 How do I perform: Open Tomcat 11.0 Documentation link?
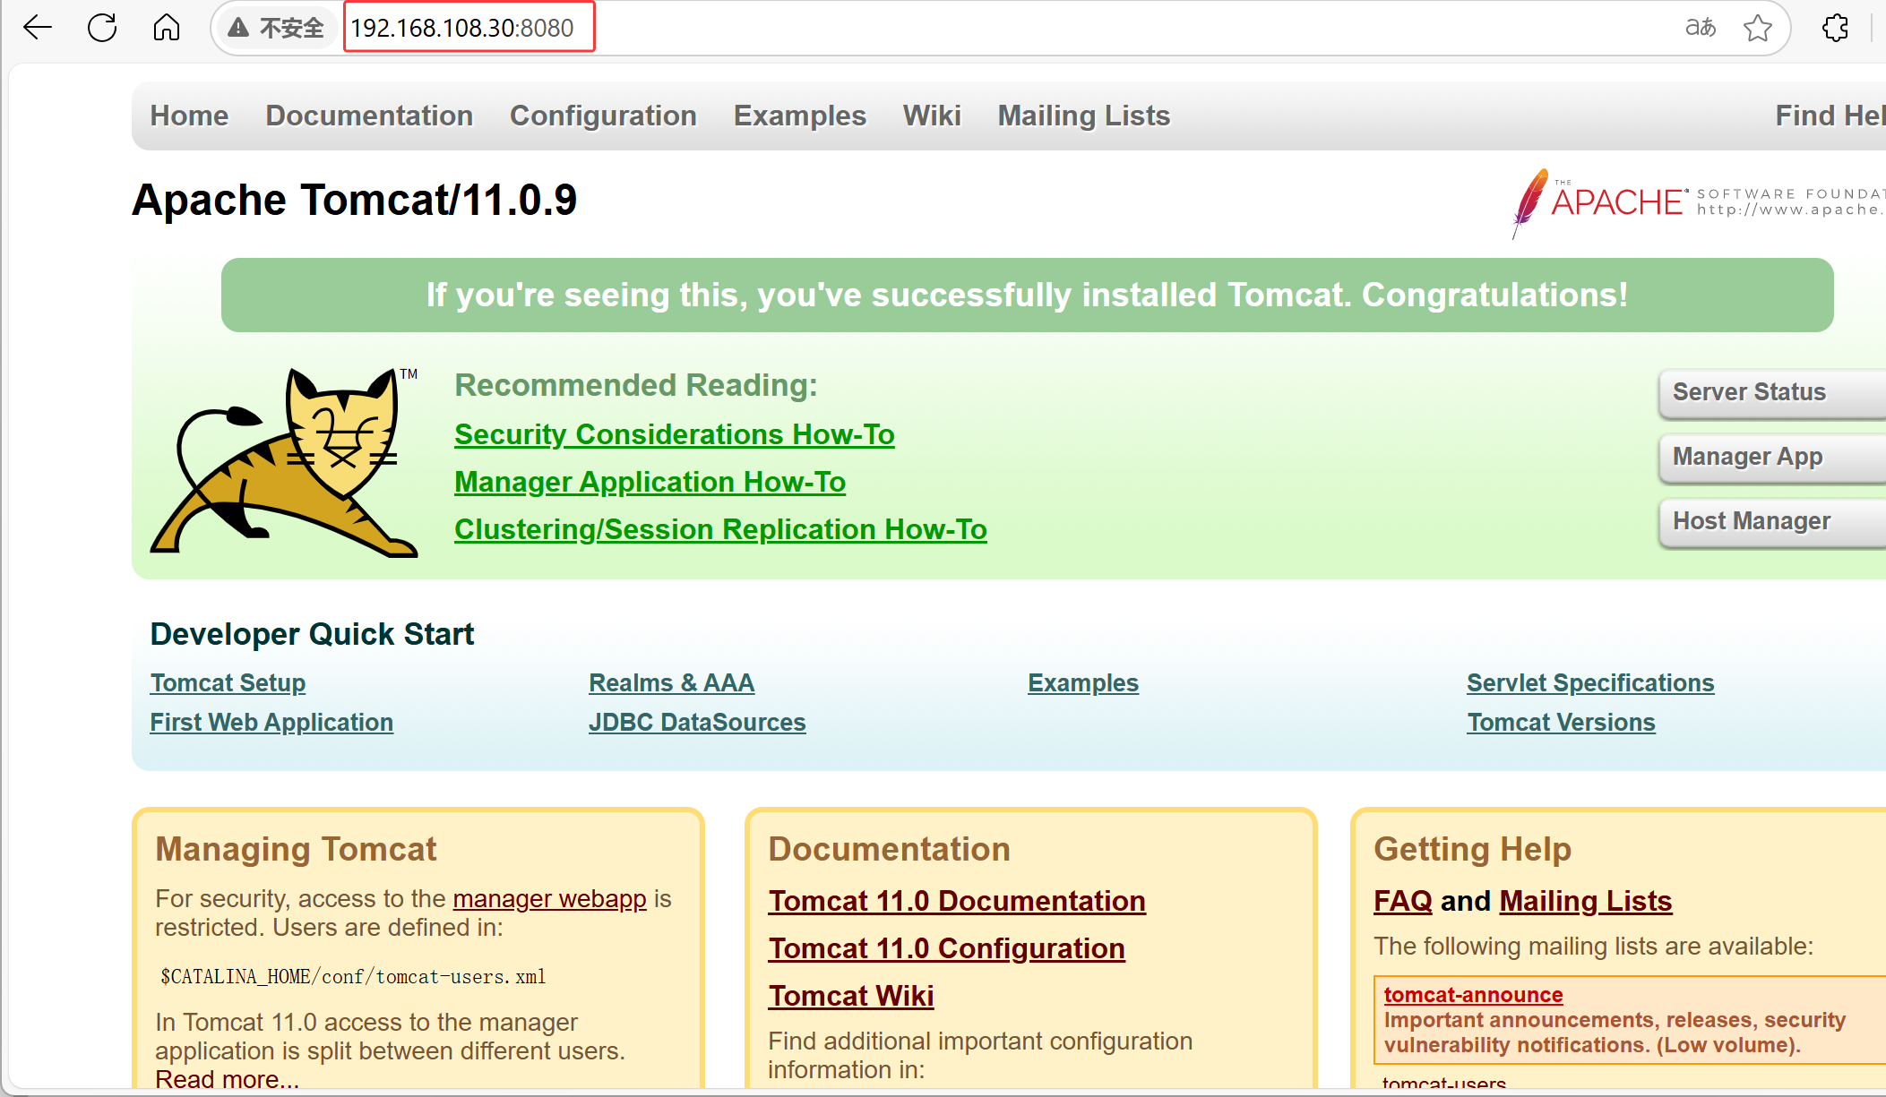coord(957,901)
